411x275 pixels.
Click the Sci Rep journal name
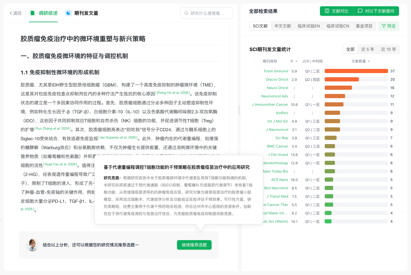point(282,138)
